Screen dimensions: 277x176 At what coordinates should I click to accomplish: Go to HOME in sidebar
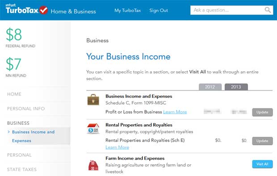tap(14, 94)
